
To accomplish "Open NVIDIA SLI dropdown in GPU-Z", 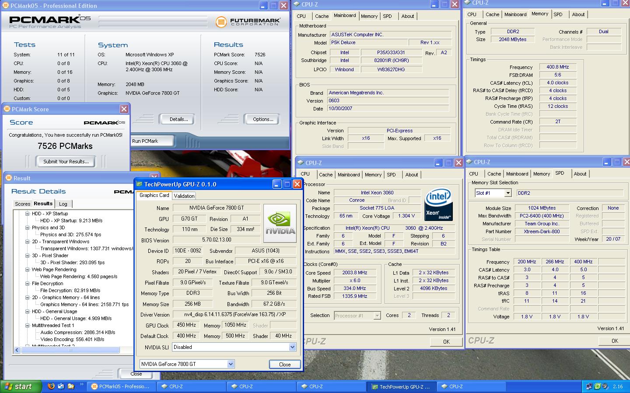I will [x=292, y=347].
